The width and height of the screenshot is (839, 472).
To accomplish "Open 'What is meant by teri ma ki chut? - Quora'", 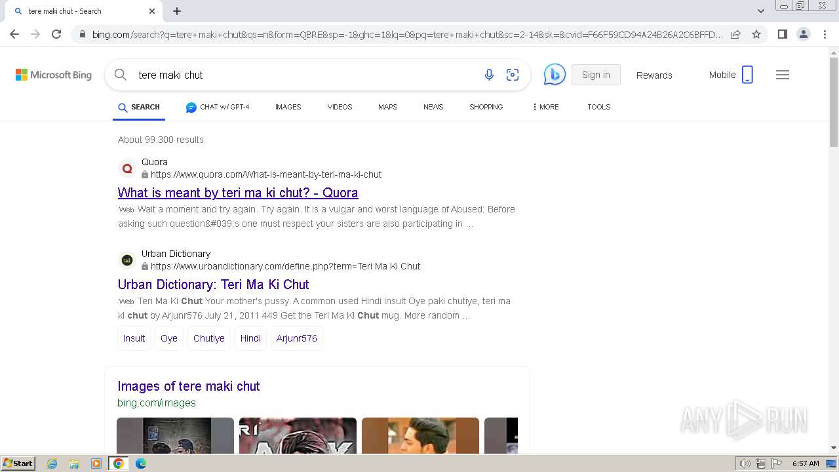I will 238,193.
